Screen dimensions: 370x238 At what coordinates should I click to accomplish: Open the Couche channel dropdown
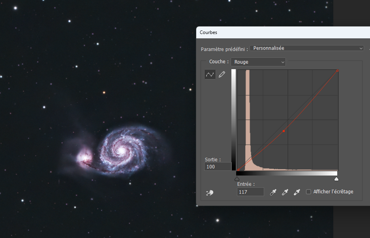click(x=258, y=62)
